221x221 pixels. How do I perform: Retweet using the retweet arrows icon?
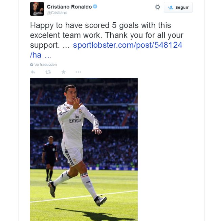(x=48, y=72)
